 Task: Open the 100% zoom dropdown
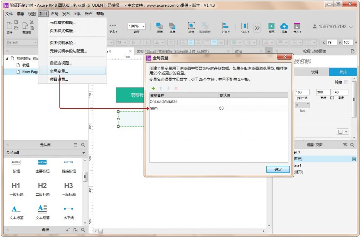click(x=136, y=26)
